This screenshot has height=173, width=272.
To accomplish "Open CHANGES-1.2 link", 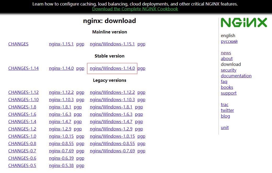I will click(x=22, y=129).
